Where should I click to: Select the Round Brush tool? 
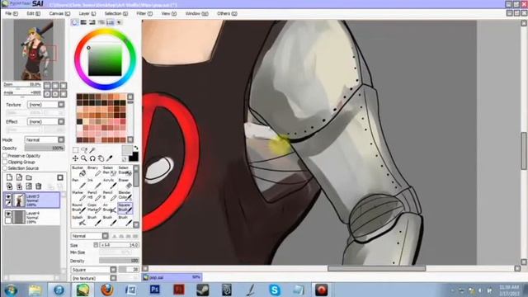click(78, 208)
